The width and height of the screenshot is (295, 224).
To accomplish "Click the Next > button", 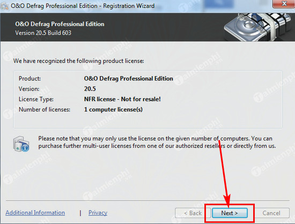I will pos(230,213).
